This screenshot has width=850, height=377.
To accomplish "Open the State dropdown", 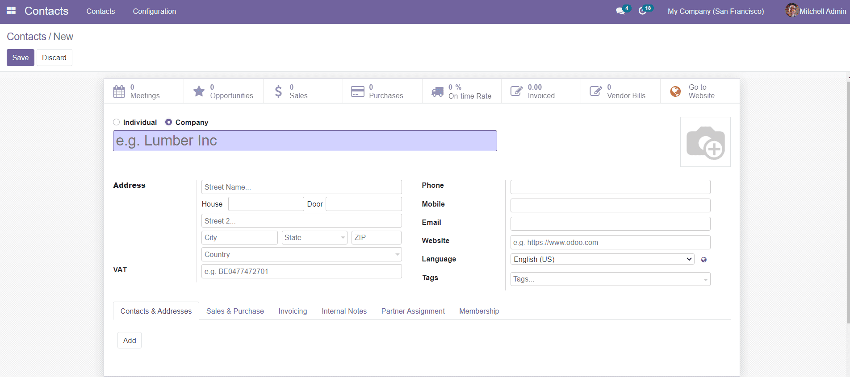I will [x=314, y=238].
